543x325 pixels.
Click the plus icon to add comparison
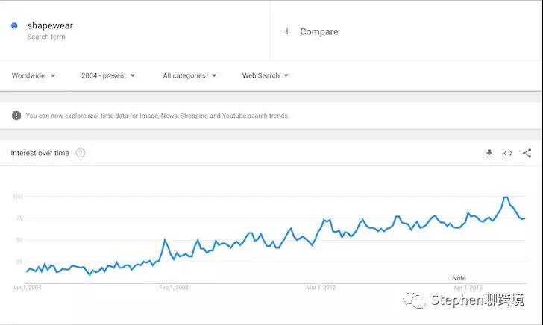pyautogui.click(x=287, y=31)
